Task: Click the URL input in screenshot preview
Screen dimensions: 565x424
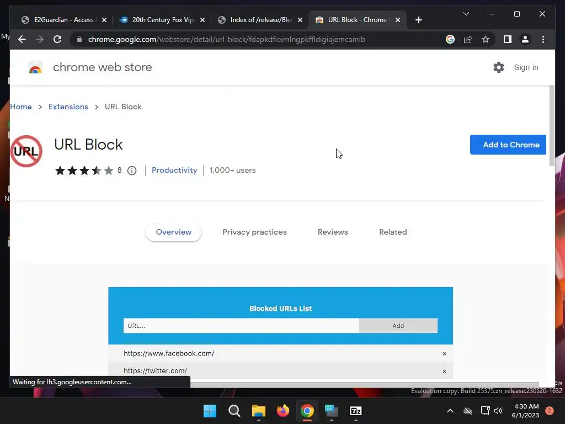Action: tap(241, 326)
